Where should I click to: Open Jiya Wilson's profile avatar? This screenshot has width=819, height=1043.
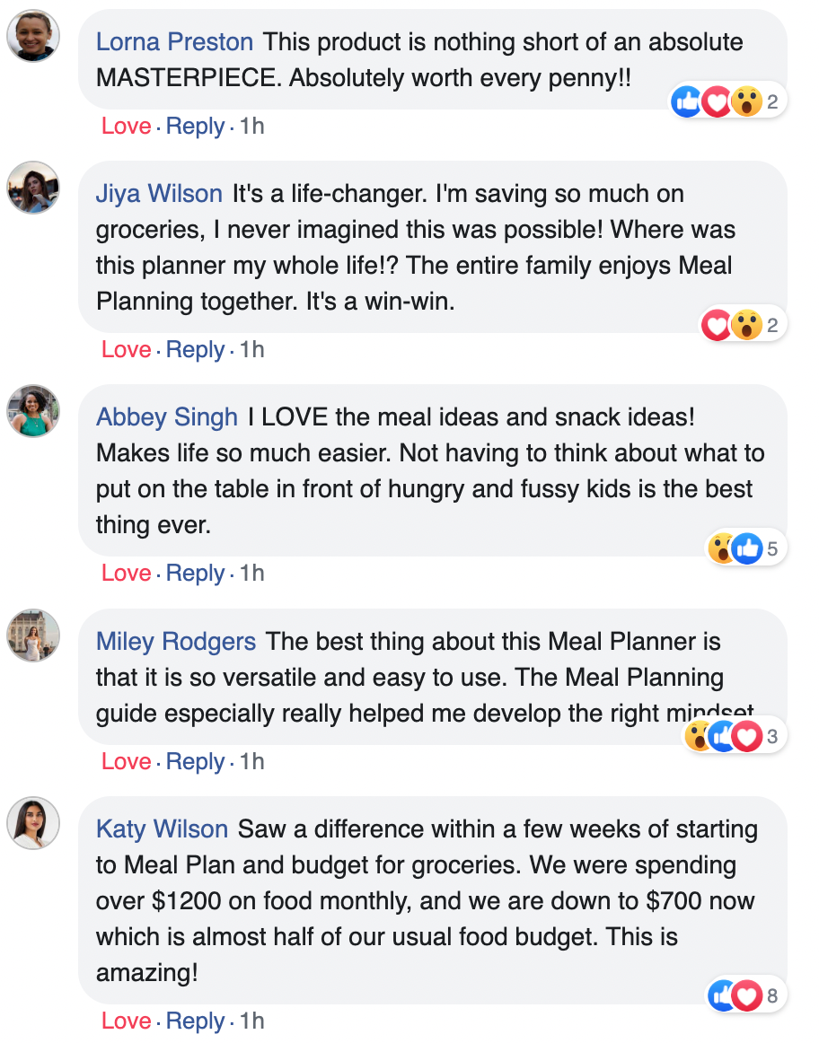coord(33,188)
